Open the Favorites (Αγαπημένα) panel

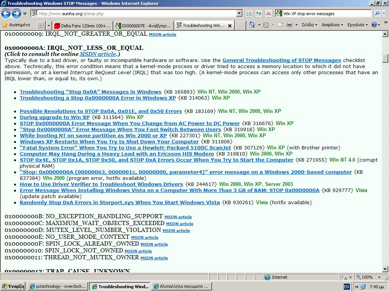coord(16,25)
